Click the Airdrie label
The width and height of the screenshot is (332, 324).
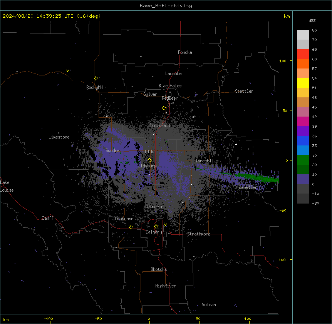click(156, 207)
